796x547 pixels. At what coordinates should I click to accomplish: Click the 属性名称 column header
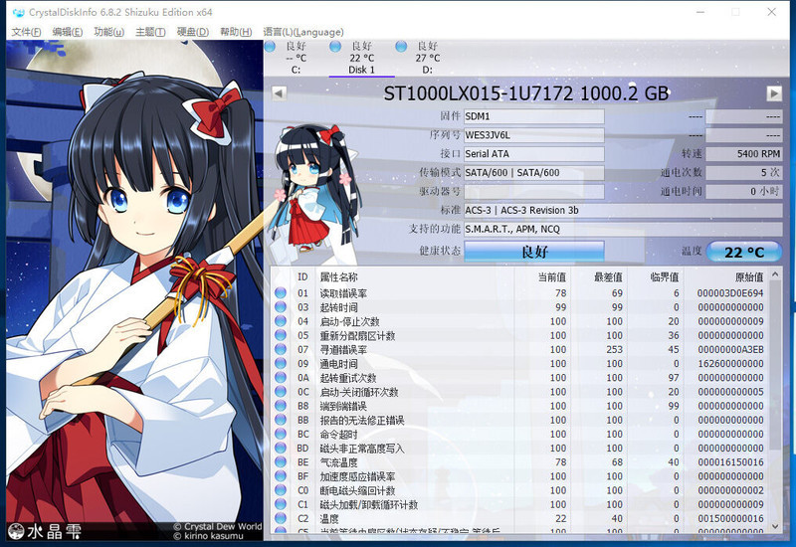coord(338,276)
